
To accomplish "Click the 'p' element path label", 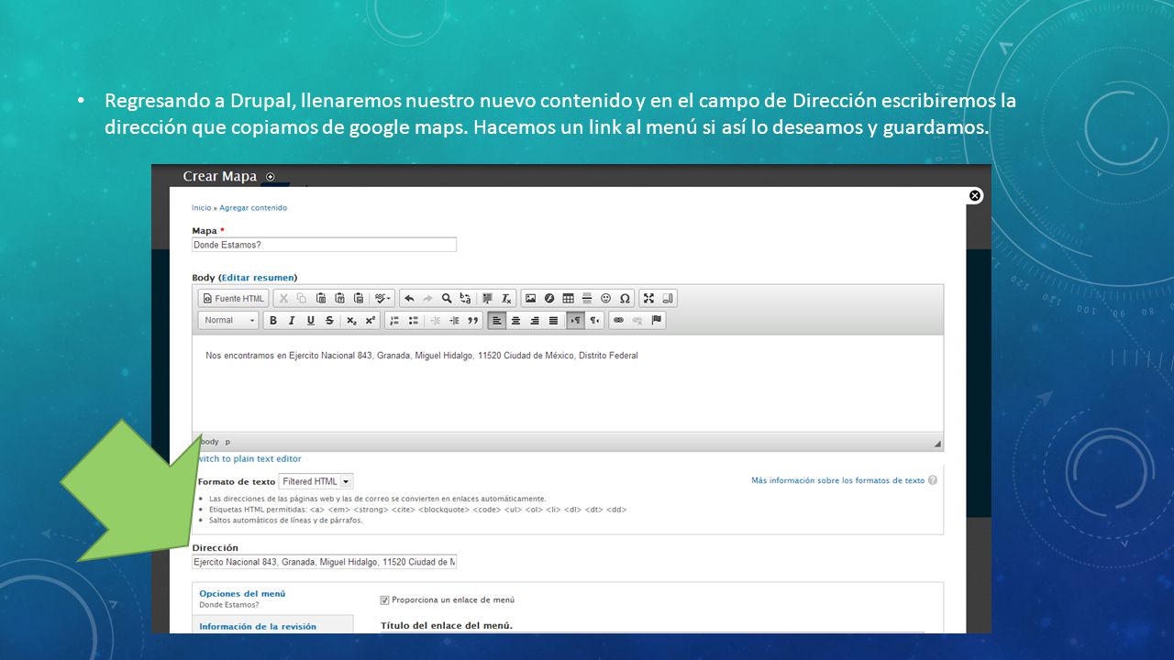I will (x=227, y=442).
